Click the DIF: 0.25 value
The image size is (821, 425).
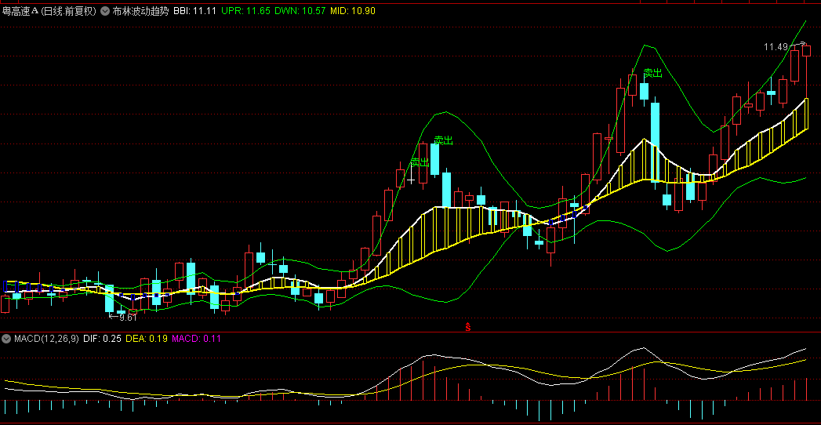102,339
